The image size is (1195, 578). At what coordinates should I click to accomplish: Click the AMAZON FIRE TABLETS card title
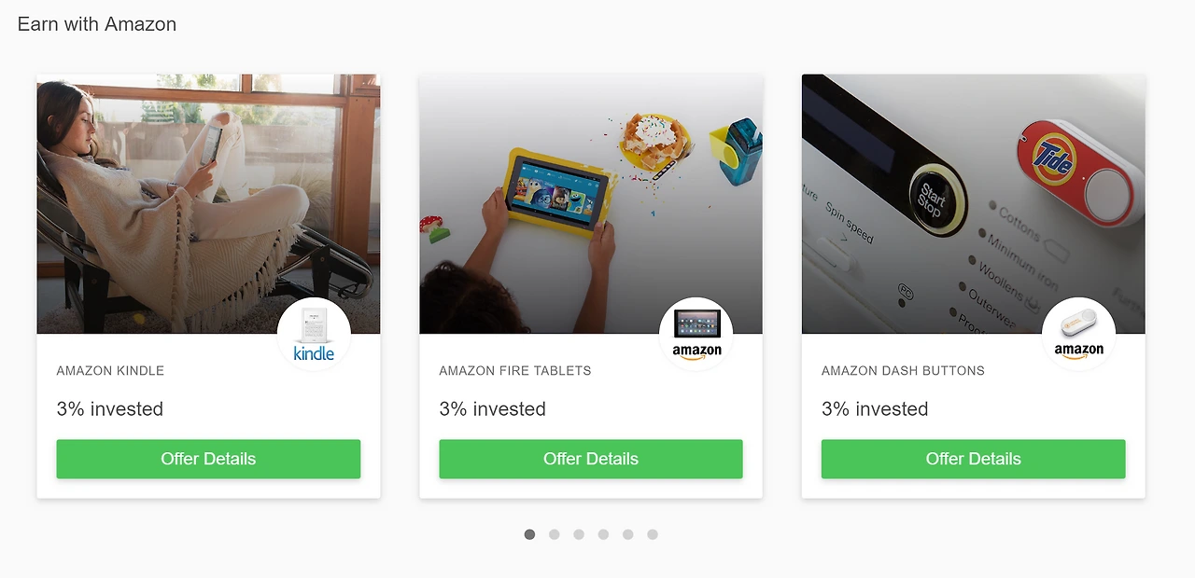point(515,371)
